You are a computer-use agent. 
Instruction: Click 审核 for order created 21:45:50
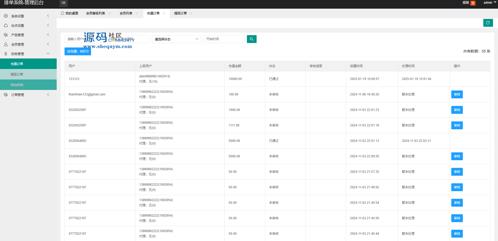457,218
